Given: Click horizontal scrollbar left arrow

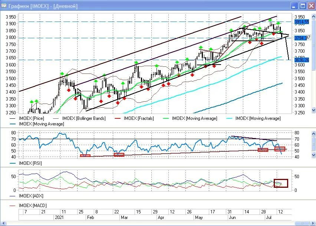Looking at the screenshot, I should (x=3, y=223).
